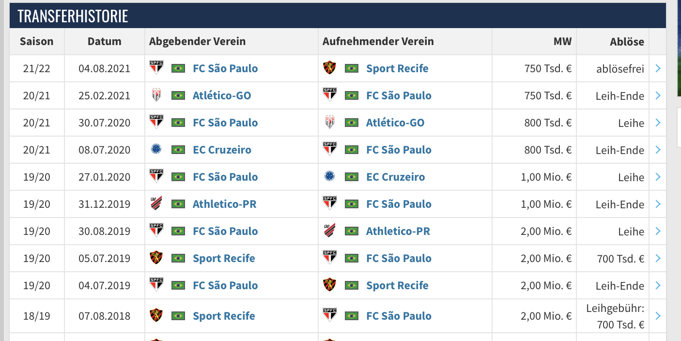Click Sport Recife crest in 07.08.2018 row
The image size is (681, 341).
pyautogui.click(x=156, y=315)
